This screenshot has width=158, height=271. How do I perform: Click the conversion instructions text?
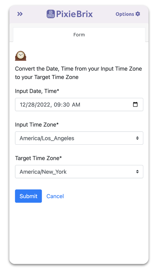78,73
